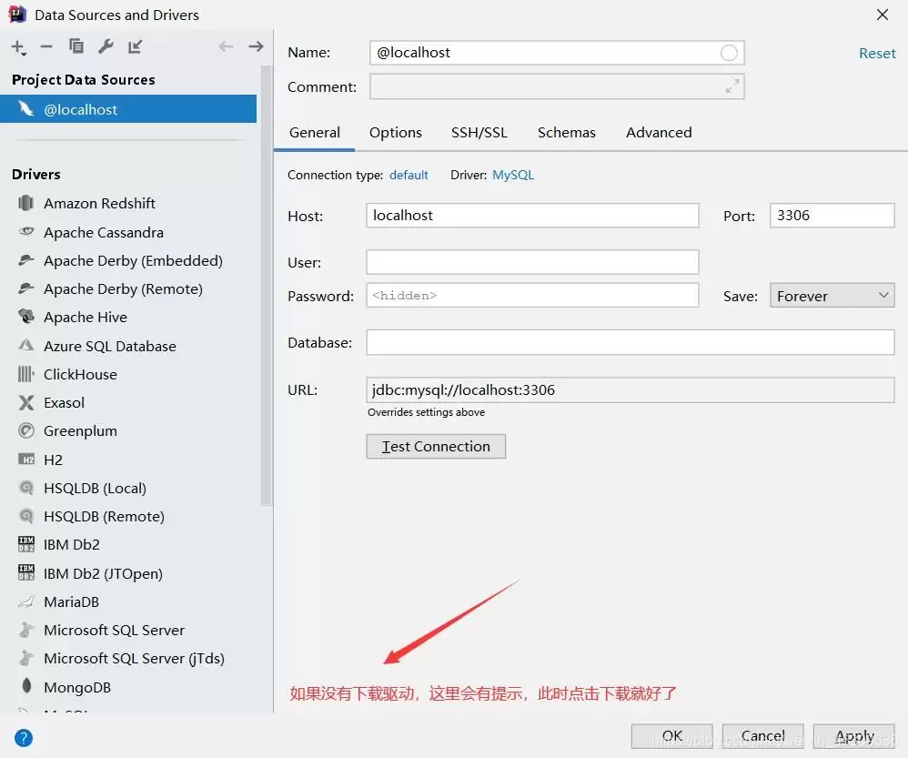This screenshot has height=758, width=908.
Task: Close the Data Sources and Drivers dialog
Action: 882,15
